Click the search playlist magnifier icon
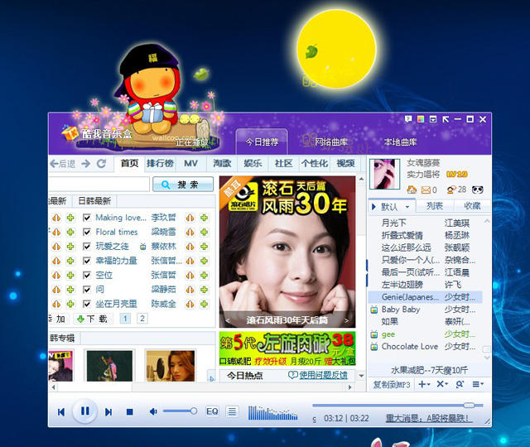530x447 pixels. pyautogui.click(x=460, y=384)
